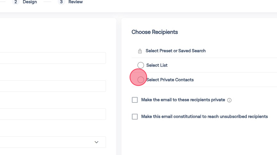Image resolution: width=277 pixels, height=155 pixels.
Task: Focus the first text input on the left
Action: pos(52,58)
